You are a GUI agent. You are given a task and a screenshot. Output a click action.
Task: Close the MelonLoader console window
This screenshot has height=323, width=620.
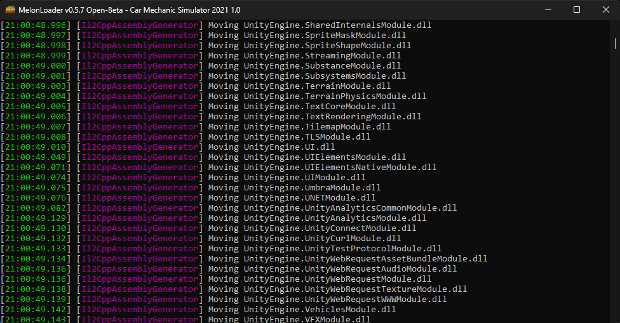[606, 10]
